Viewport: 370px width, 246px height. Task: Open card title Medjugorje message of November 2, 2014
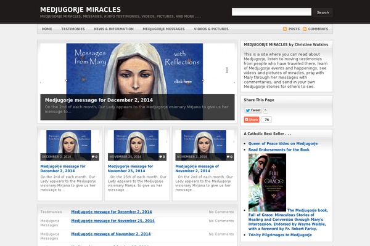pos(197,169)
